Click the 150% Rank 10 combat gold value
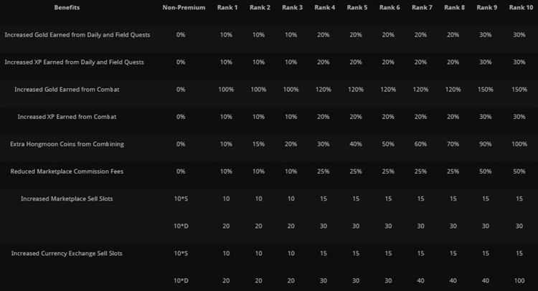This screenshot has width=538, height=291. tap(519, 90)
